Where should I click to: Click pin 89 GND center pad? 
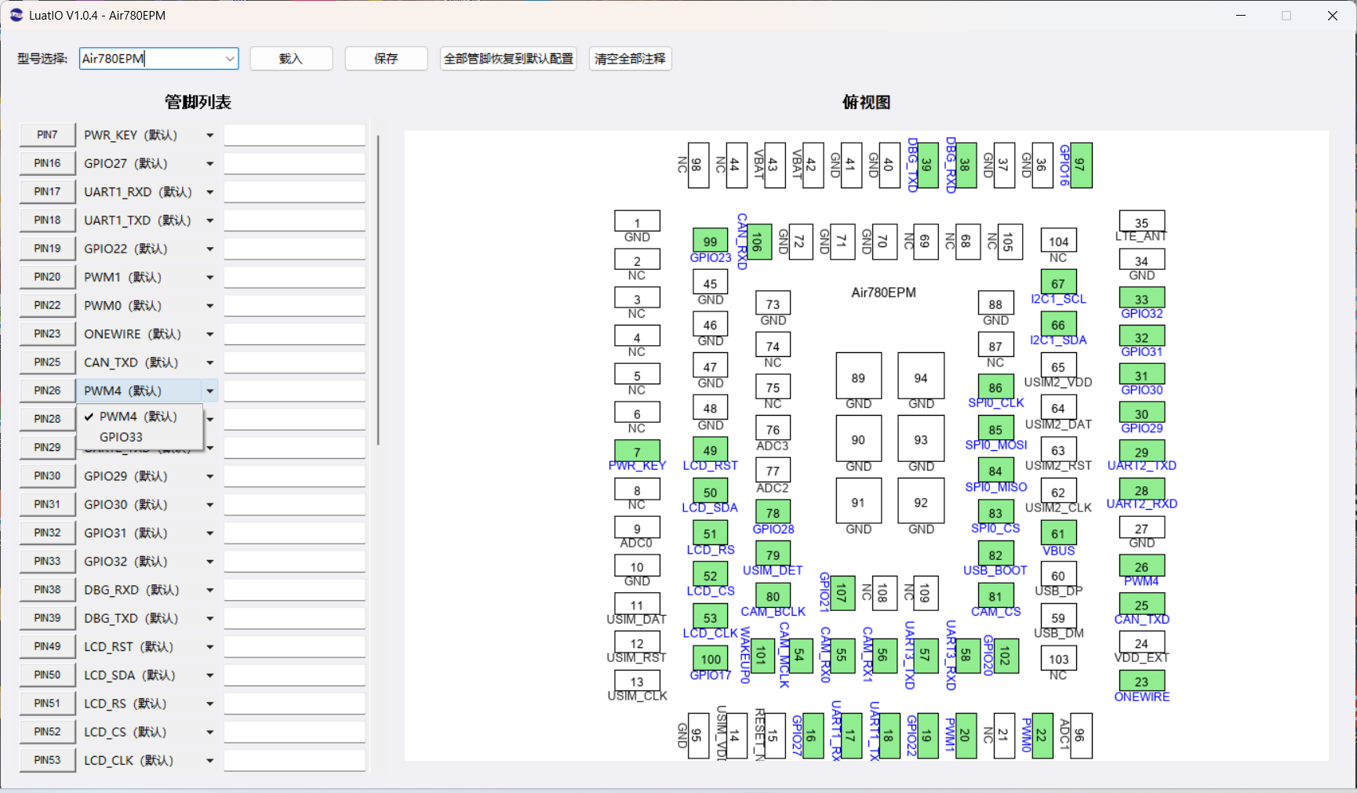(858, 377)
